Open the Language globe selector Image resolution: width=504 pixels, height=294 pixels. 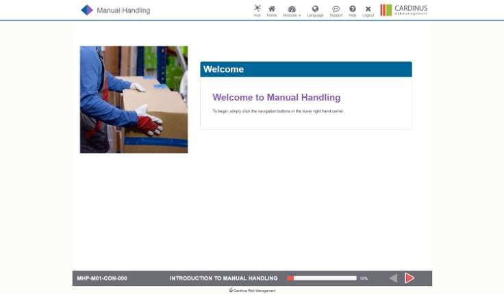(315, 10)
